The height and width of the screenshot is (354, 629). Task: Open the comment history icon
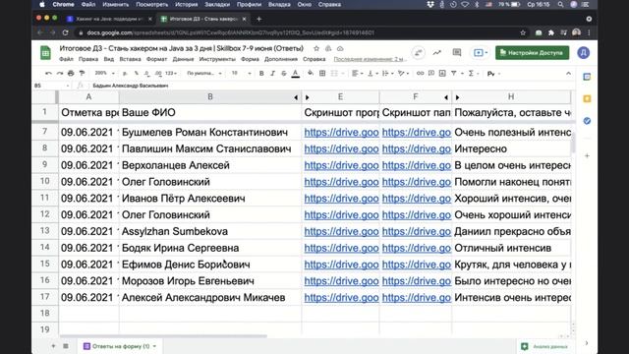tap(456, 52)
